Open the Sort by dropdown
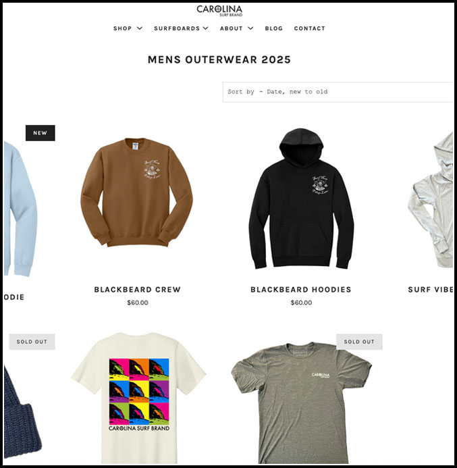The image size is (457, 468). pyautogui.click(x=338, y=92)
